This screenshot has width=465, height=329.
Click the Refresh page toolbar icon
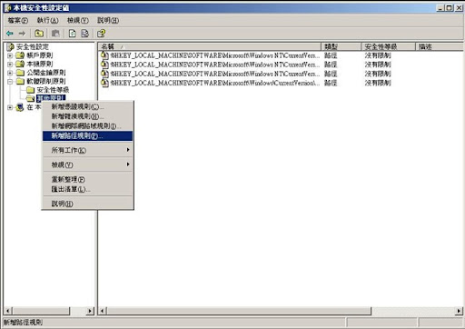pyautogui.click(x=73, y=34)
